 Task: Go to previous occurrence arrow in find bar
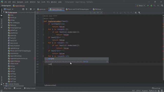(114, 13)
